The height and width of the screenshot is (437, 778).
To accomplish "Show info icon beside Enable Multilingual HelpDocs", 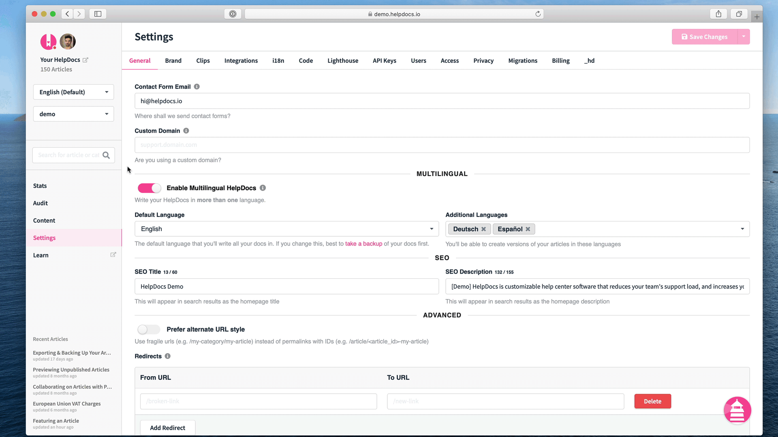I will (x=263, y=188).
